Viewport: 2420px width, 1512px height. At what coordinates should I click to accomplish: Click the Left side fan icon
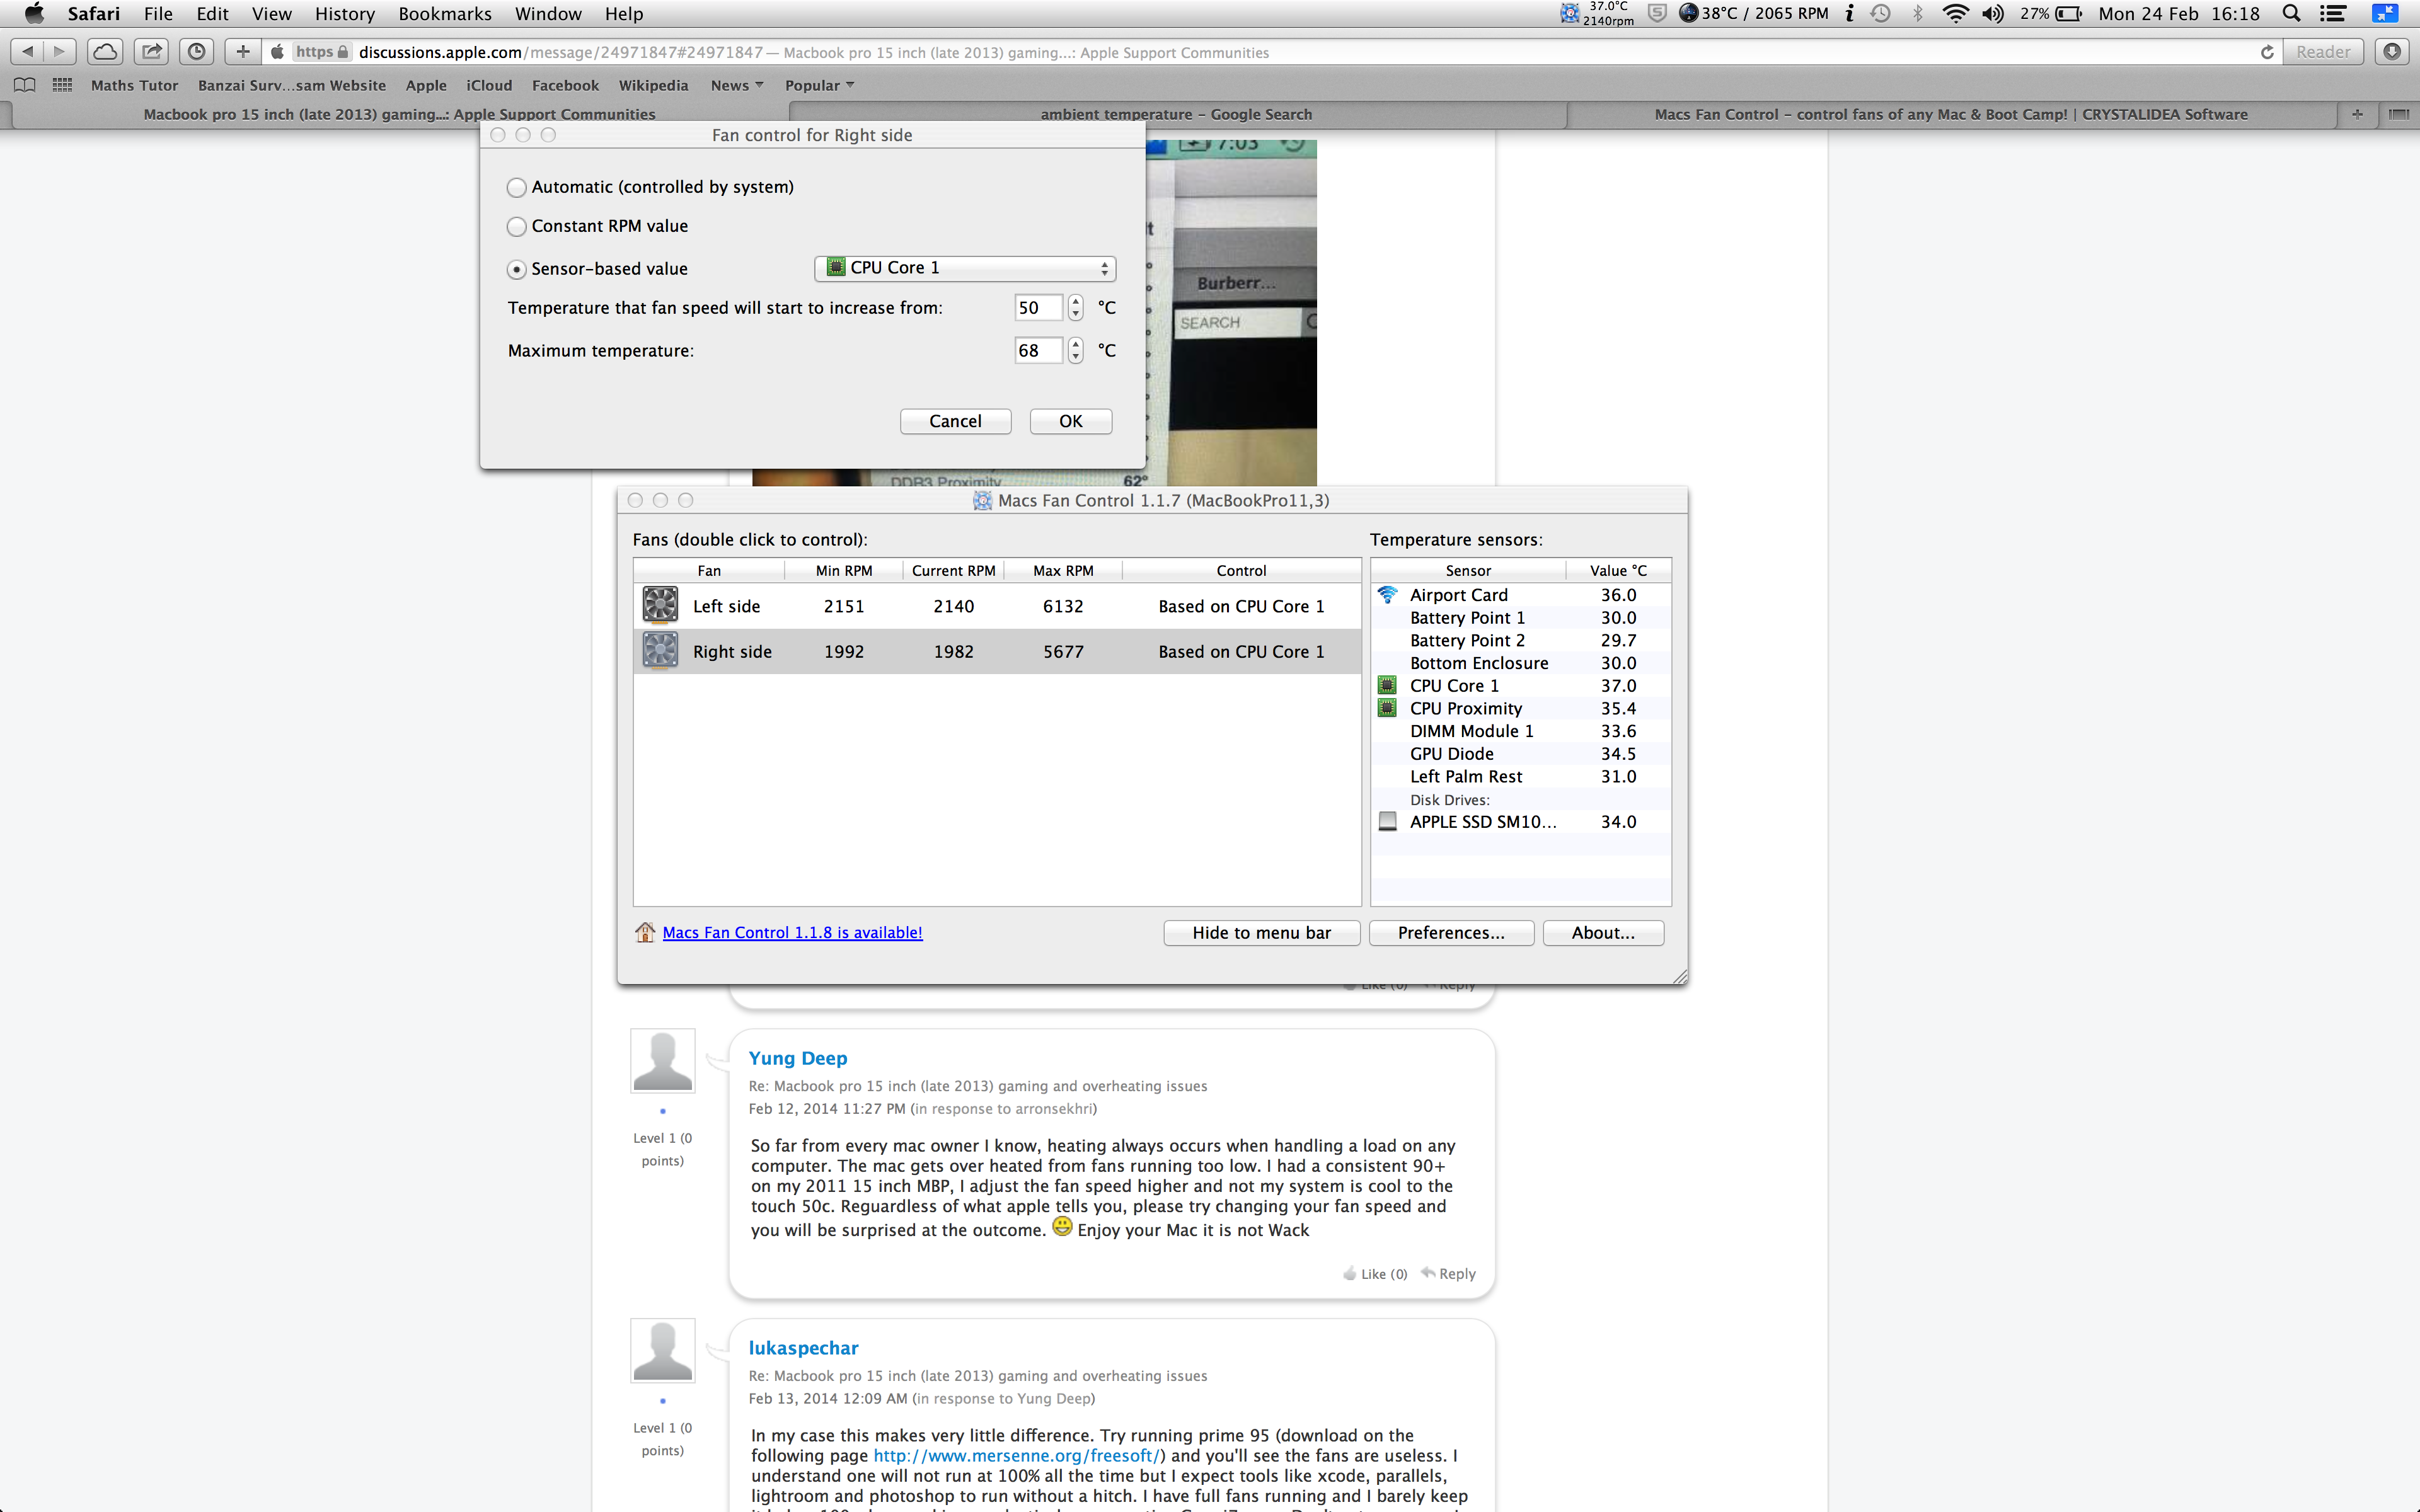point(660,605)
